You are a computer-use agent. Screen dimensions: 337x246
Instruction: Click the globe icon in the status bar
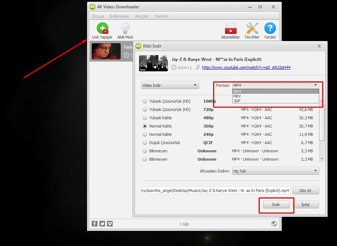click(x=274, y=224)
